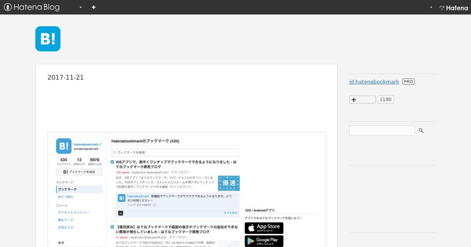Click the magnifier search icon
This screenshot has width=471, height=247.
(421, 131)
